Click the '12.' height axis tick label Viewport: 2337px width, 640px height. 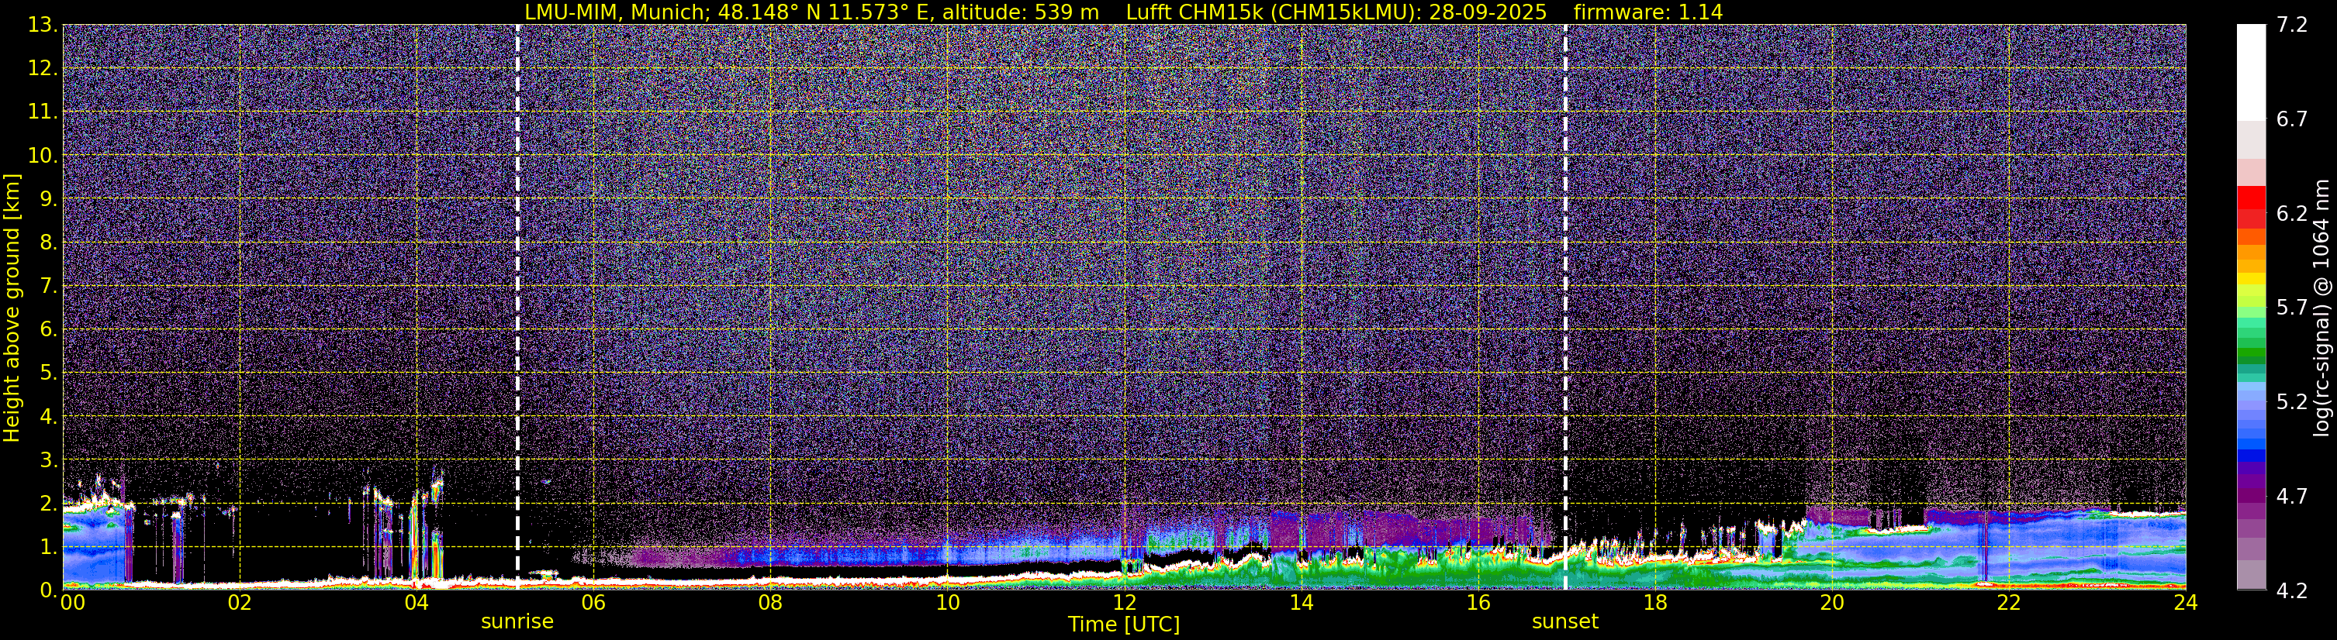tap(43, 68)
